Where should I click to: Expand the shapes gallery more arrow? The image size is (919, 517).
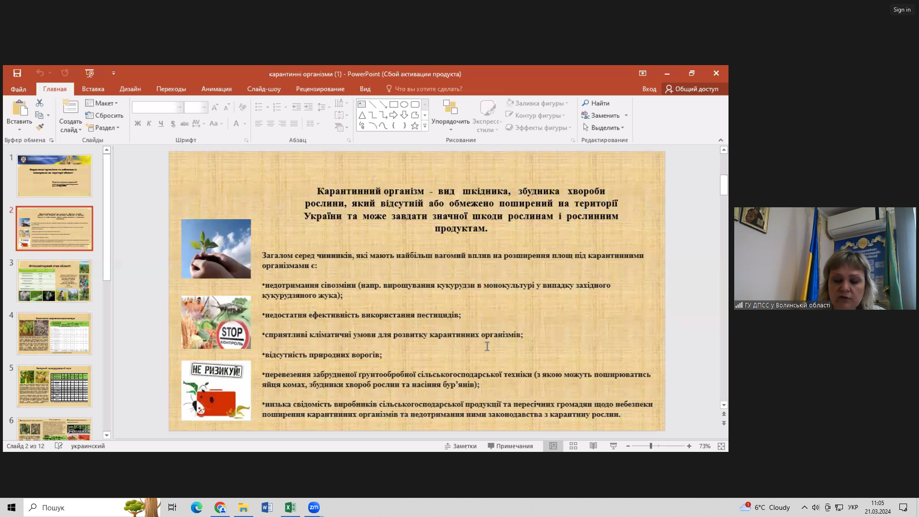point(425,126)
